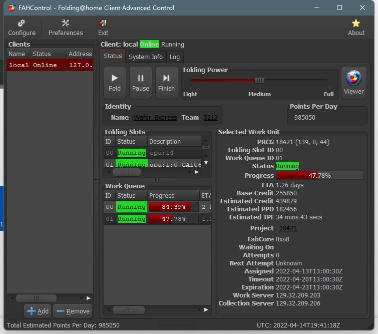Open the Team 3213 link
This screenshot has height=334, width=378.
(210, 118)
